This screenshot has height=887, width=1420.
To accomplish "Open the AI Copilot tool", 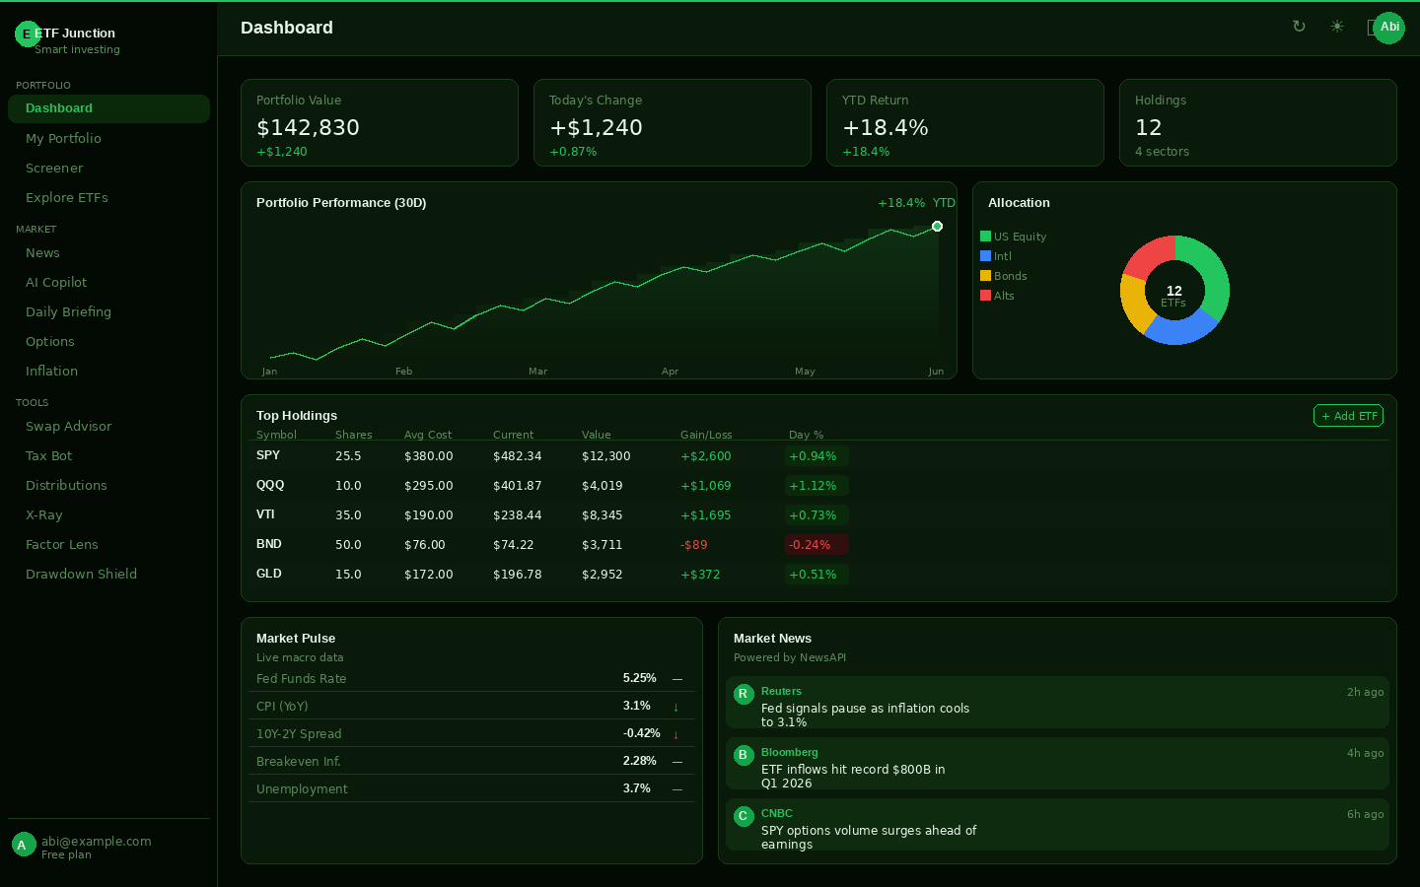I will click(56, 282).
